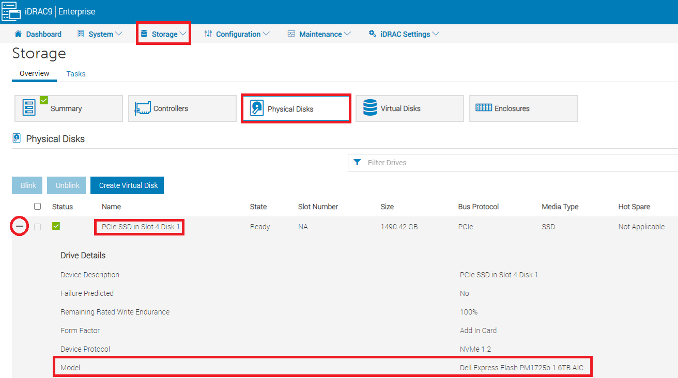Open the Storage navigation dropdown
This screenshot has width=678, height=378.
[163, 34]
